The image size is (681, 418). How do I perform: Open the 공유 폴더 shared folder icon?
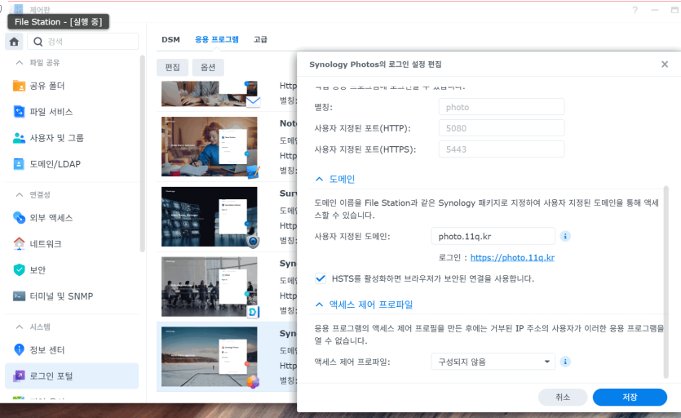[x=19, y=86]
